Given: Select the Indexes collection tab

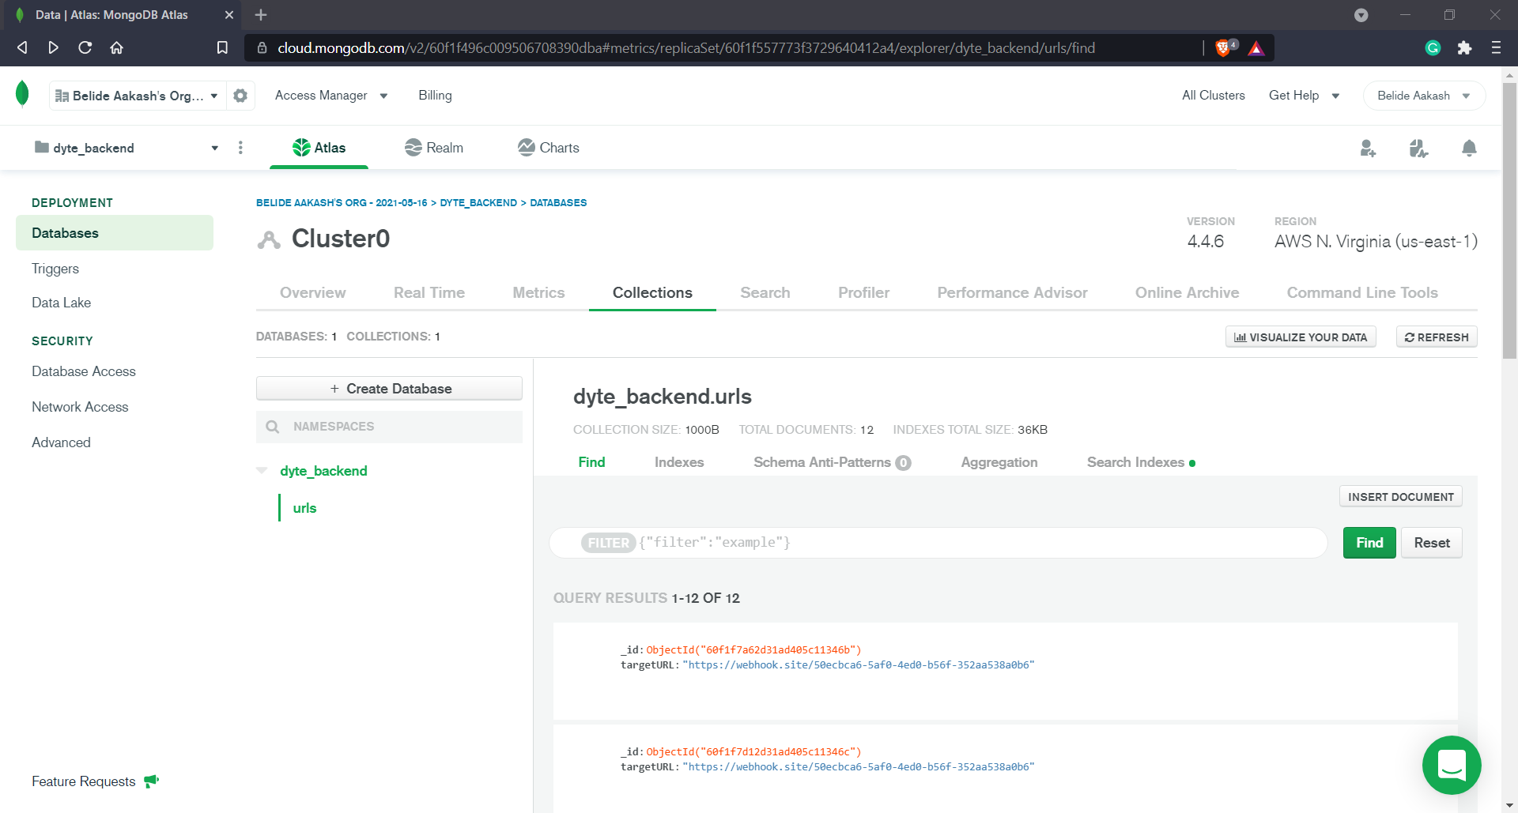Looking at the screenshot, I should [679, 462].
